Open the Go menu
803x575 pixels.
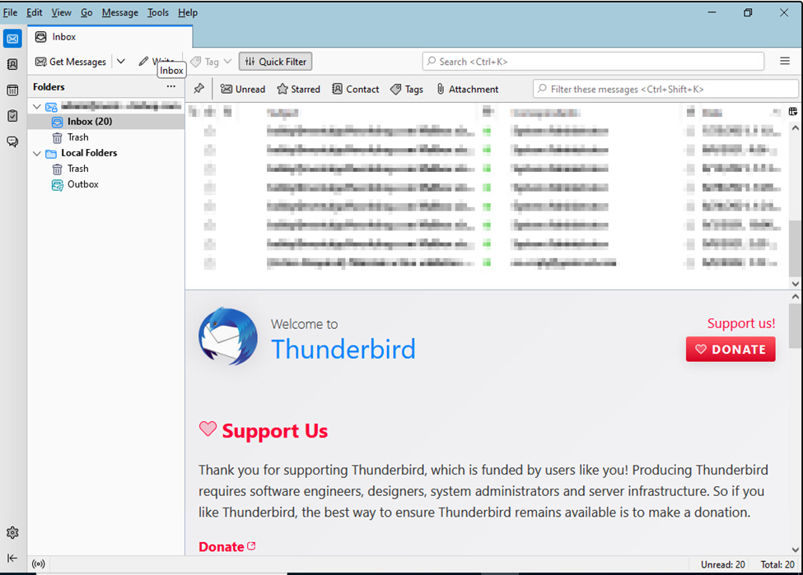pyautogui.click(x=86, y=12)
